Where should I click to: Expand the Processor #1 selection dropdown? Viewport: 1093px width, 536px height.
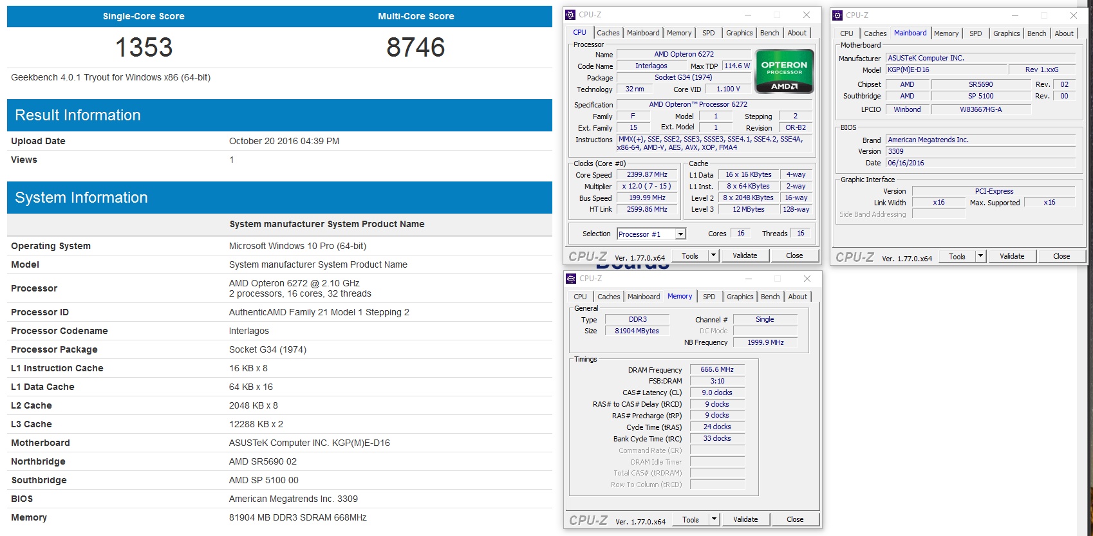(680, 234)
